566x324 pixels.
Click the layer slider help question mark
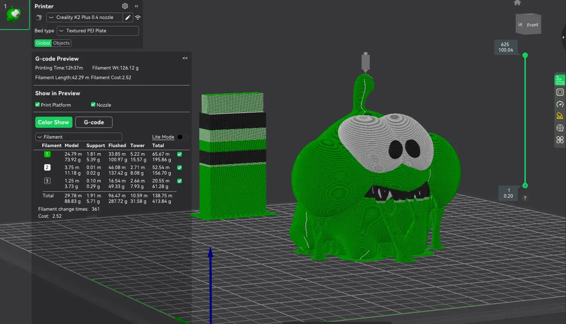click(x=525, y=198)
